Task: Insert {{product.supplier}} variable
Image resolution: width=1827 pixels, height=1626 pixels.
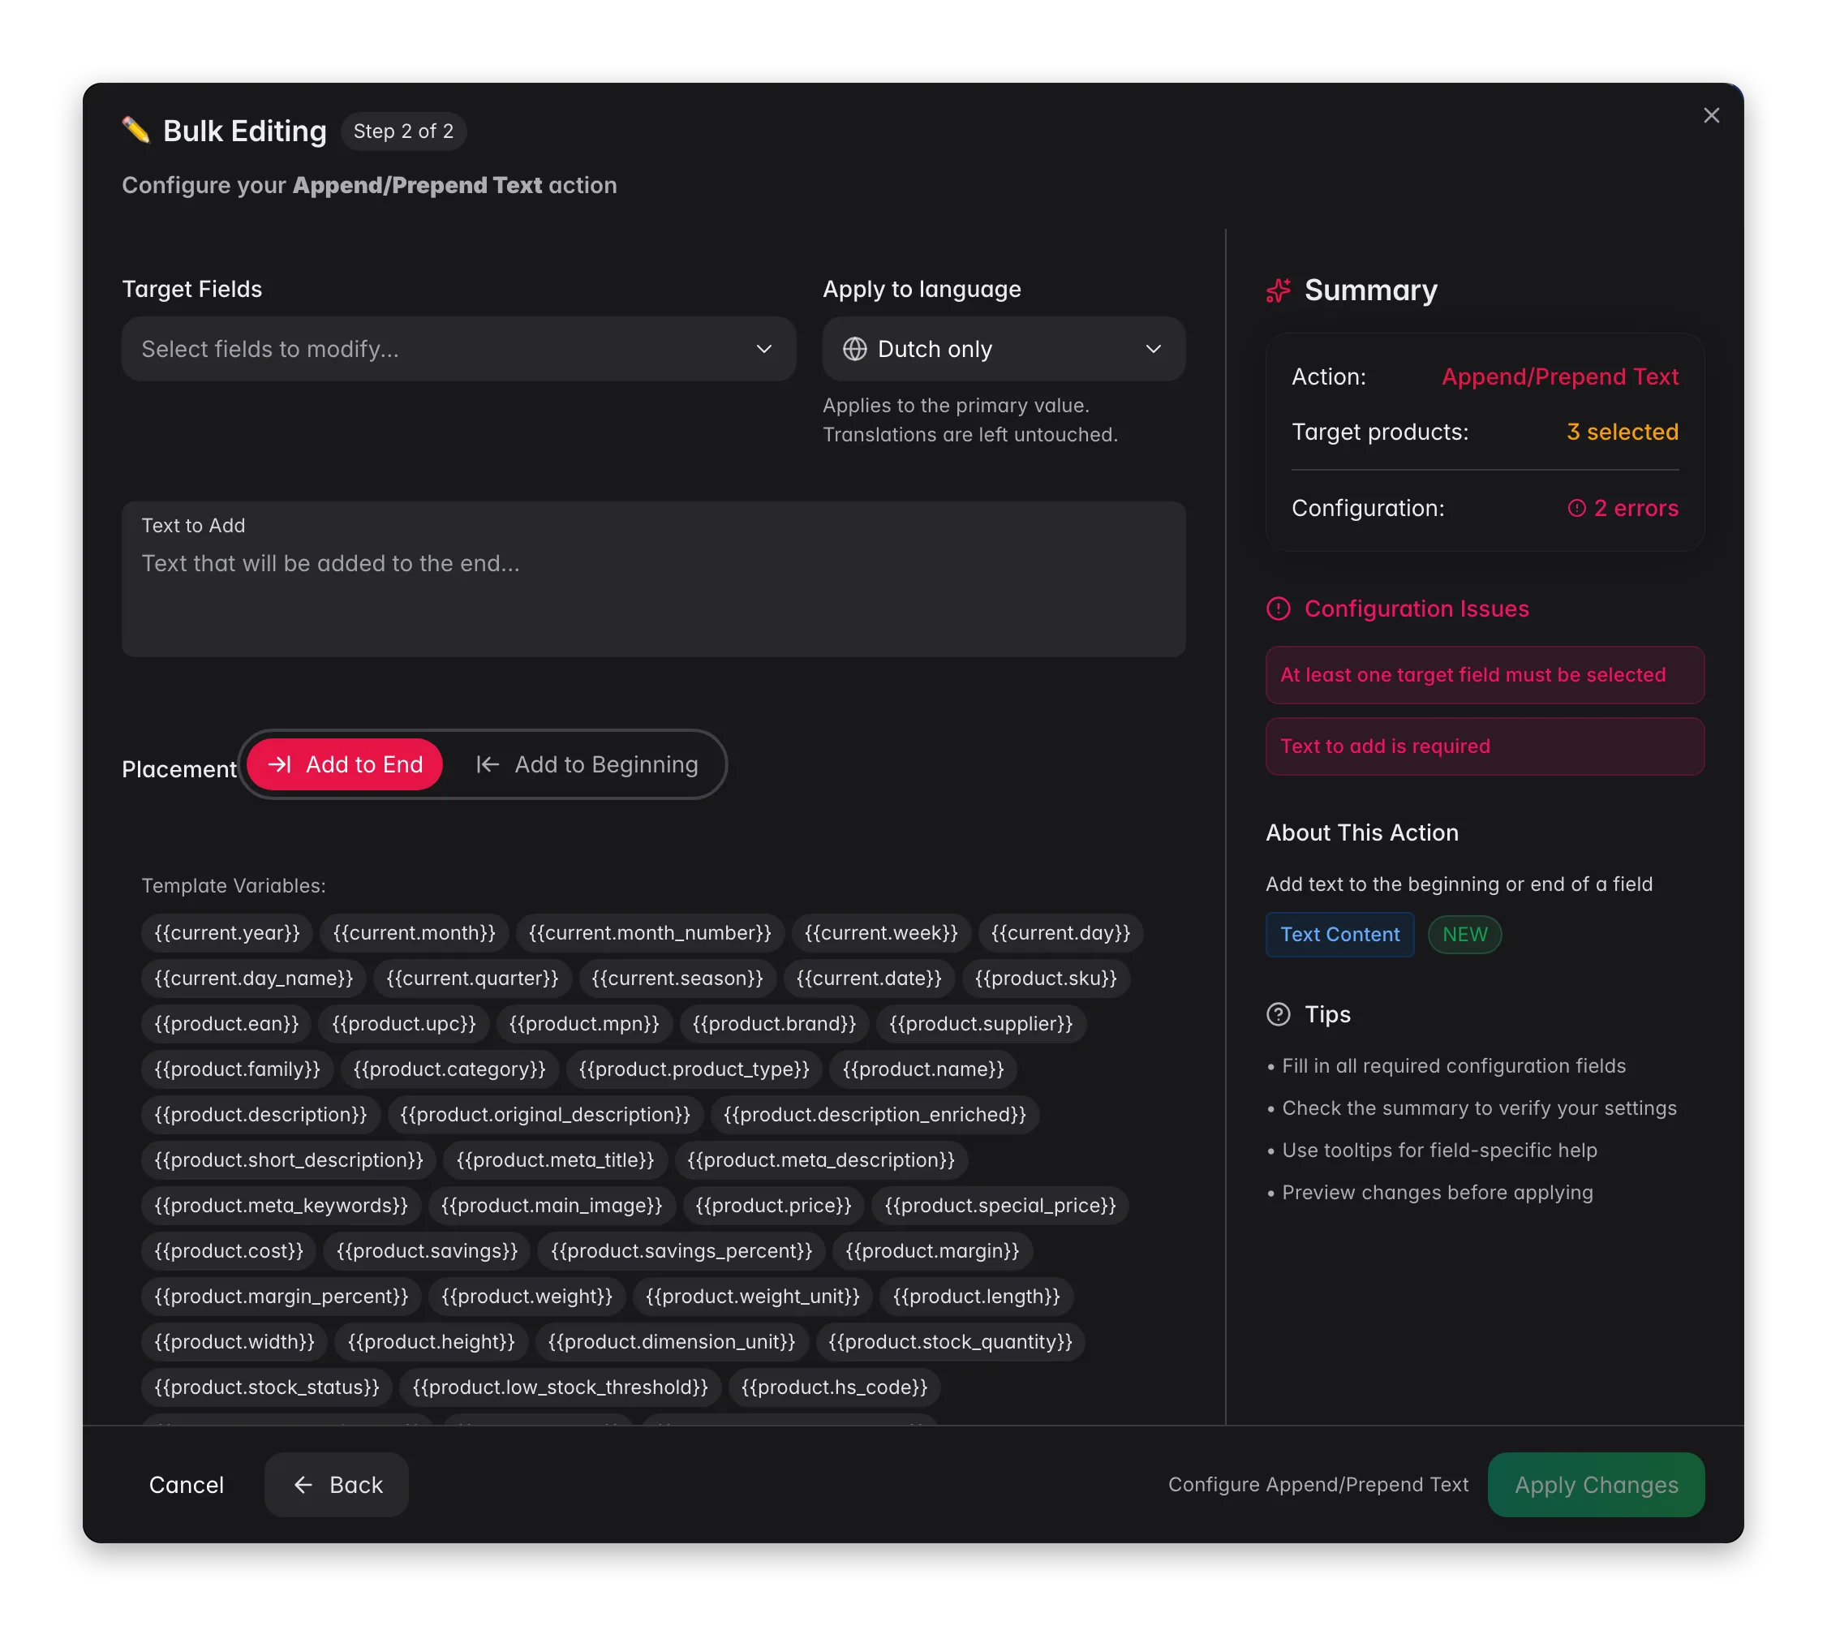Action: [x=982, y=1023]
